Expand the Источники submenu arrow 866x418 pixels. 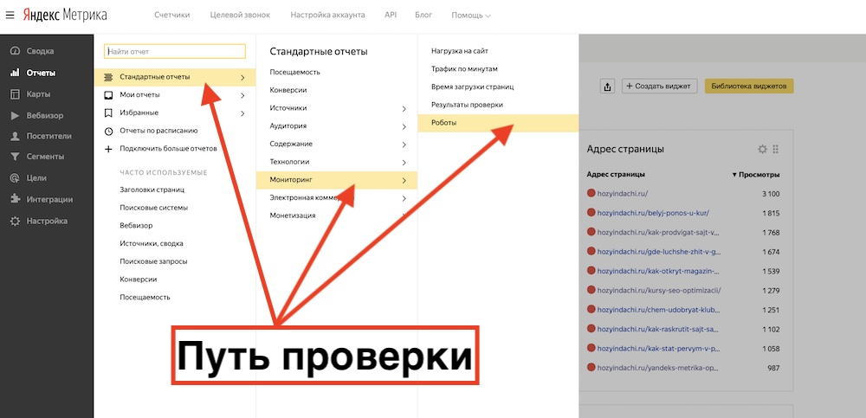(404, 109)
